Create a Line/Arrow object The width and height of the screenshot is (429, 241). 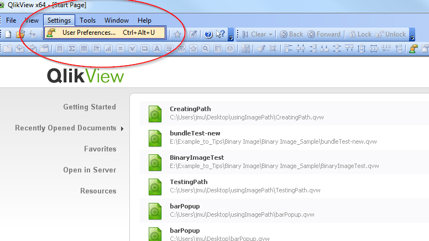169,49
